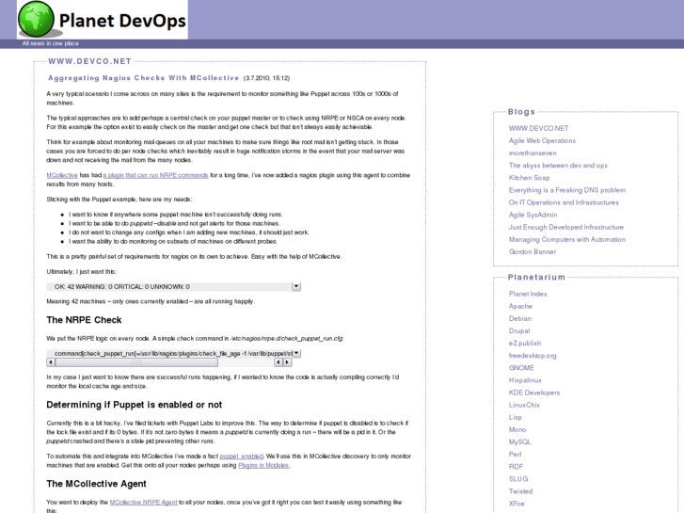Screen dimensions: 684x513
Task: Open the Perl planet link
Action: [x=516, y=454]
